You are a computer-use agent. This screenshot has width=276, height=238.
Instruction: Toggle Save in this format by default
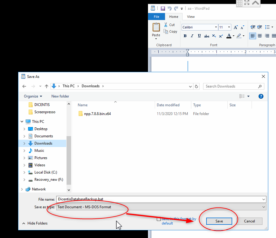click(x=158, y=219)
